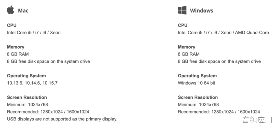The height and width of the screenshot is (126, 275).
Task: Select the Mac heading text
Action: tap(23, 10)
